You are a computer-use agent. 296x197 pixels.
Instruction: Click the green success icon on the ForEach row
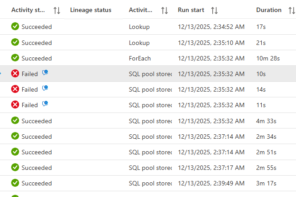15,58
